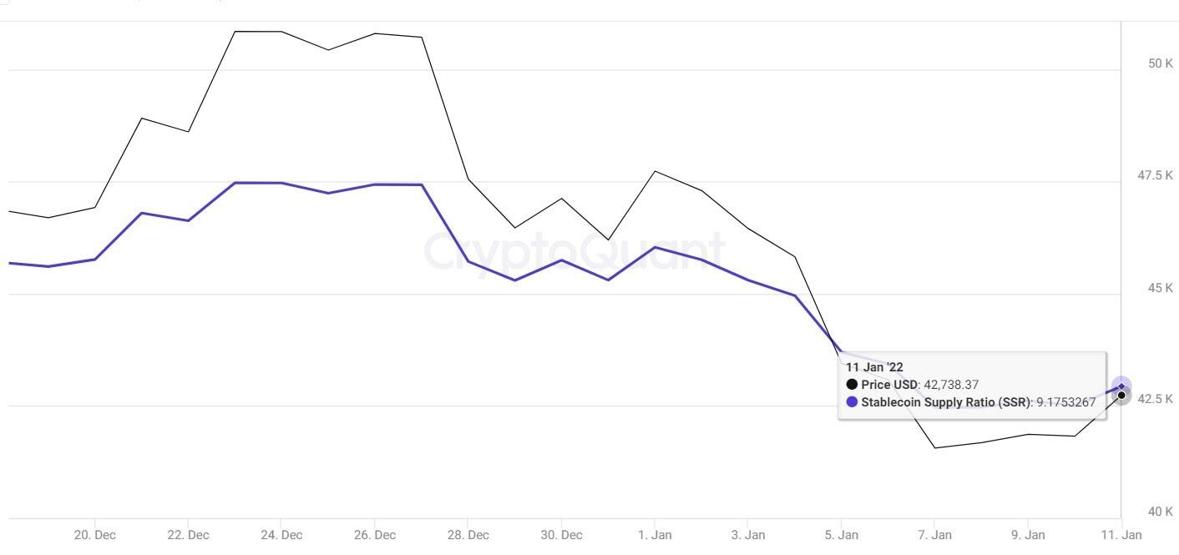Click the 20. Dec date label
Viewport: 1179px width, 555px height.
(x=95, y=534)
